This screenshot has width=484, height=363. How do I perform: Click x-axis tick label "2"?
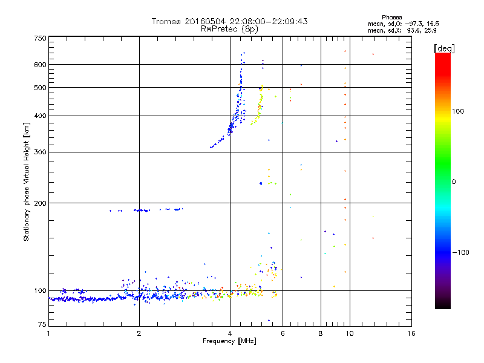139,333
